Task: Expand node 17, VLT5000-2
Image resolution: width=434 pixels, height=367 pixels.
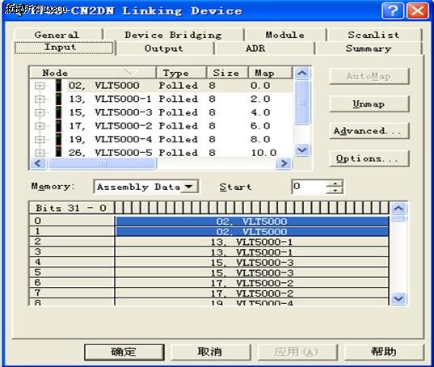Action: pyautogui.click(x=40, y=125)
